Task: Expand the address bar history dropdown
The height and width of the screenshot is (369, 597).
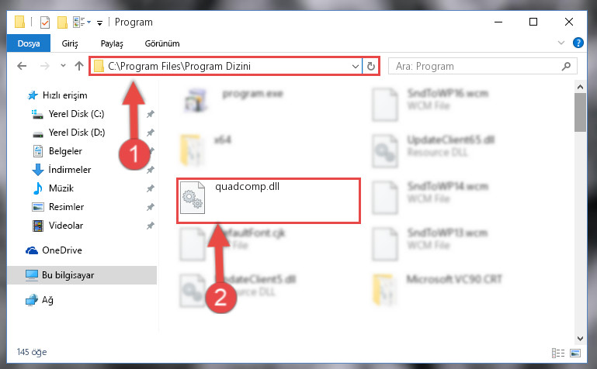Action: coord(356,66)
